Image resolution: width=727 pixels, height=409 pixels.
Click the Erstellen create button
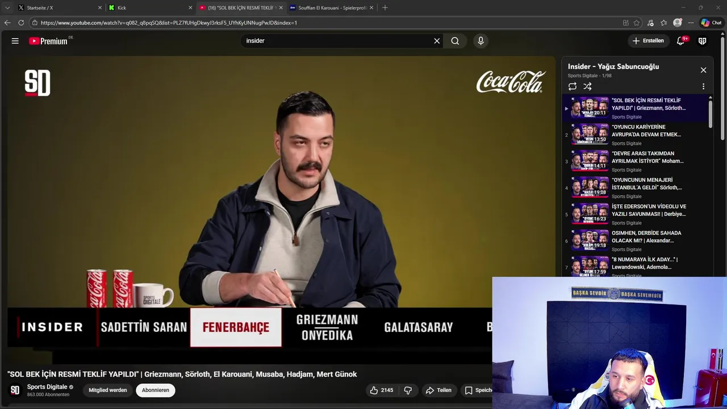[648, 41]
